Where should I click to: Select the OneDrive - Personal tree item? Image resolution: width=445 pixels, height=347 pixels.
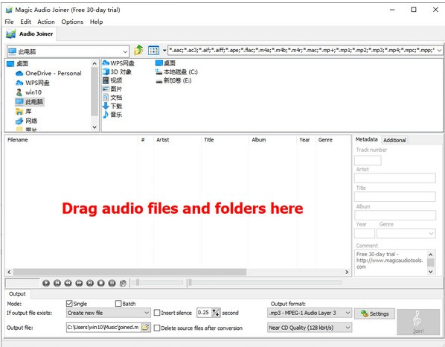(48, 73)
